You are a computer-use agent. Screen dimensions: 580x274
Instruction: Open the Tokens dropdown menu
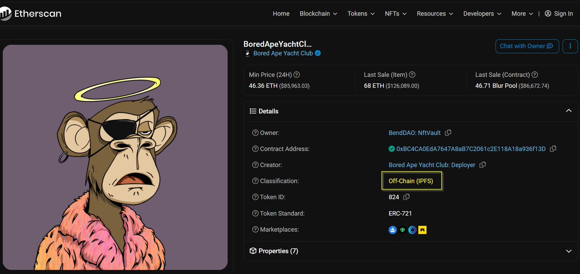361,14
